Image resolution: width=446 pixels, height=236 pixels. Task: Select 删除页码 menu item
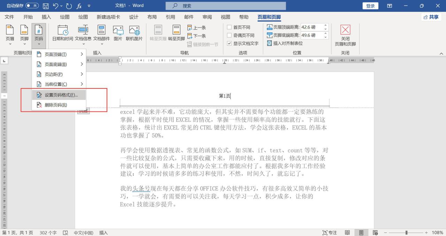tap(59, 105)
